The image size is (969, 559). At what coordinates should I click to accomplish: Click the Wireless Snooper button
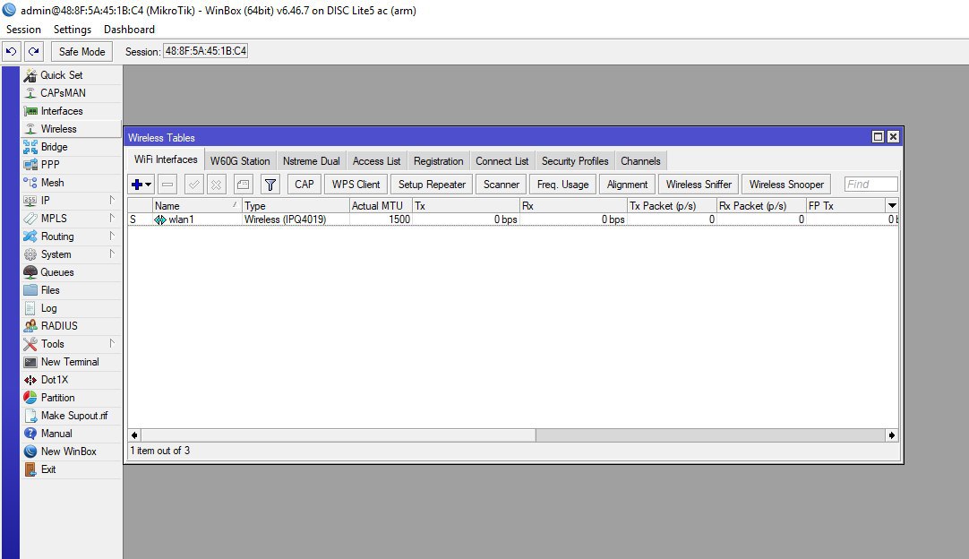click(x=786, y=185)
